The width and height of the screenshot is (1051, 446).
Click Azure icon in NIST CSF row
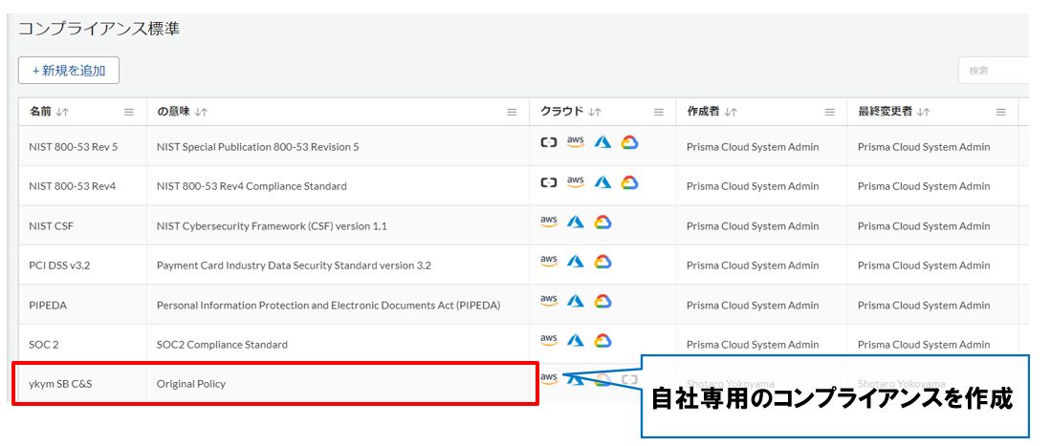pyautogui.click(x=576, y=222)
